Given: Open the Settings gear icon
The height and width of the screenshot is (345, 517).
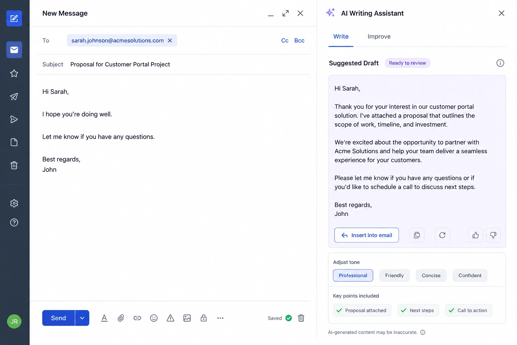Looking at the screenshot, I should (x=14, y=203).
